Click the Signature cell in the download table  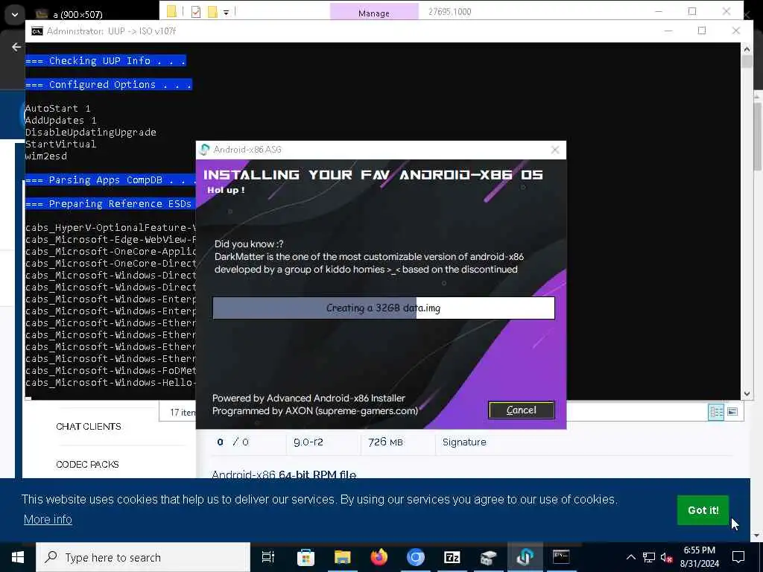(464, 442)
